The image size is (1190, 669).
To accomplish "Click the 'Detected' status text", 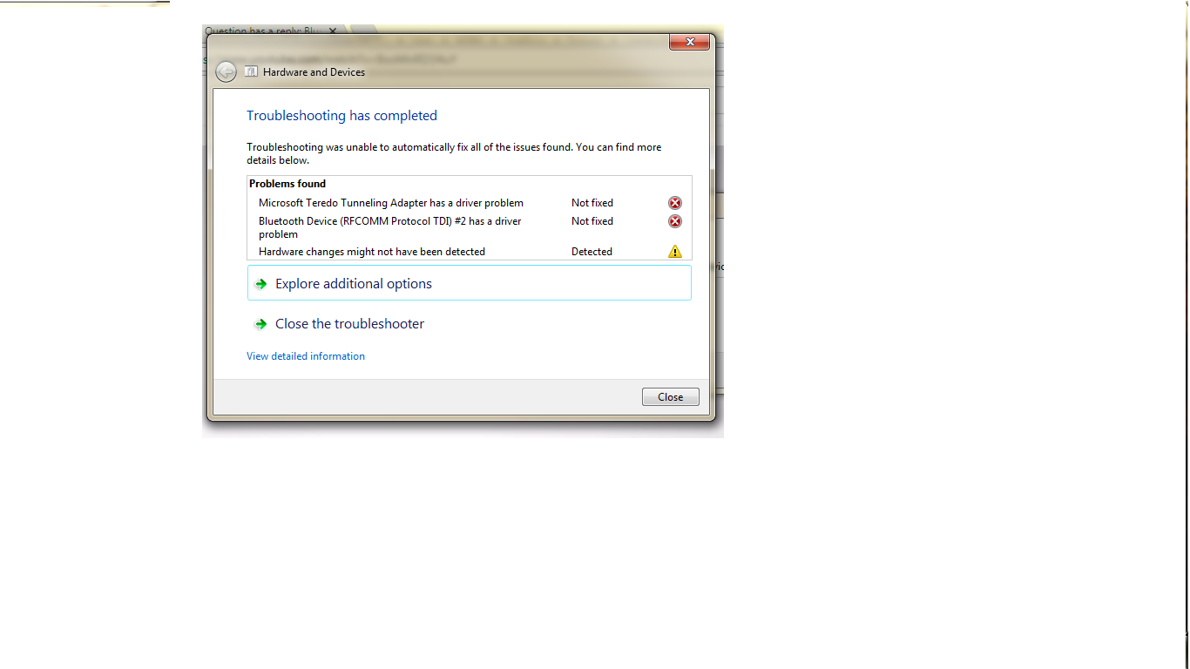I will (x=592, y=252).
